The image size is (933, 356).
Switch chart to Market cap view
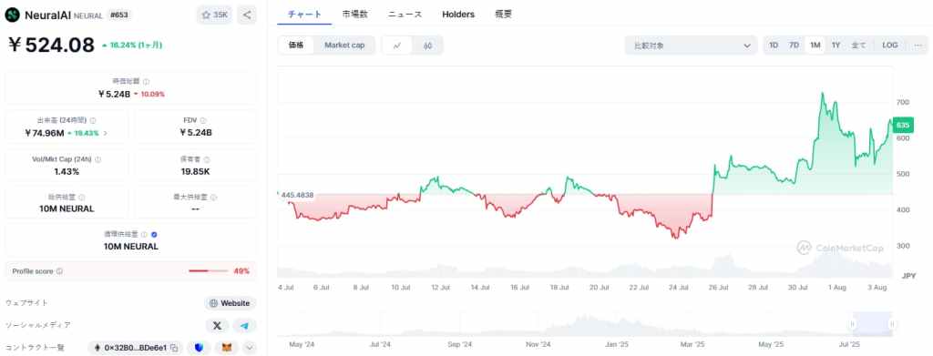(344, 46)
